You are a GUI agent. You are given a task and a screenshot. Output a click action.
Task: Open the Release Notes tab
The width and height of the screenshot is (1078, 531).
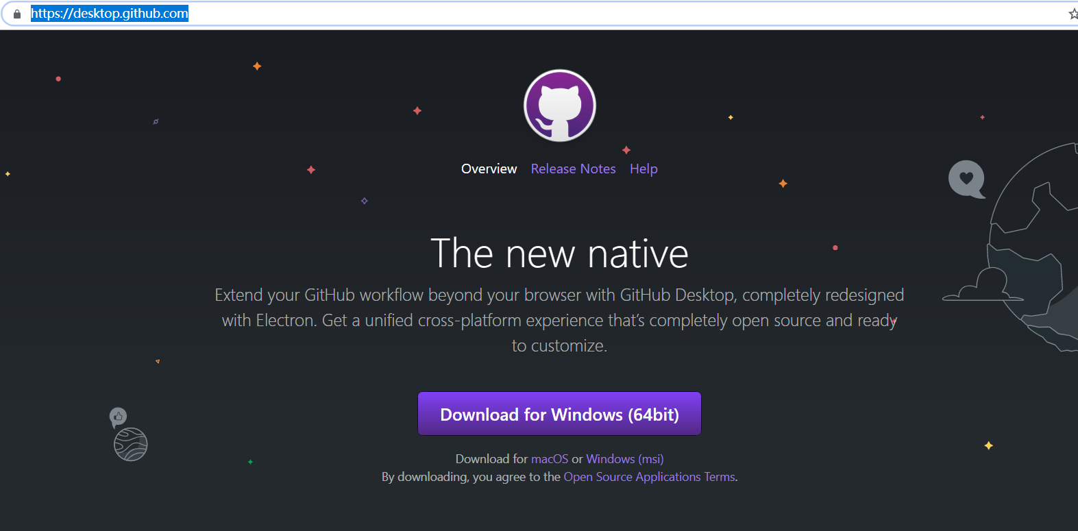click(x=573, y=169)
